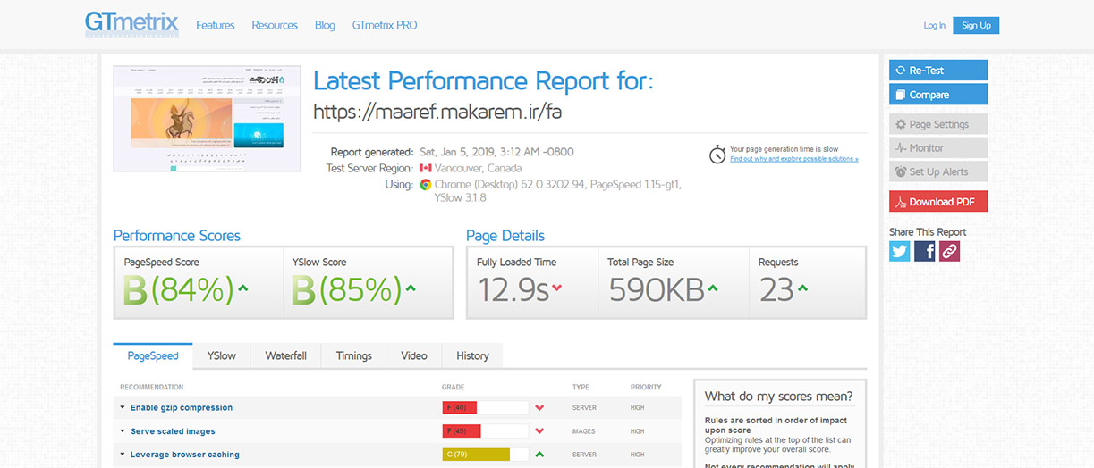Go to the Blog page
Screen dimensions: 1094x468
(x=325, y=25)
